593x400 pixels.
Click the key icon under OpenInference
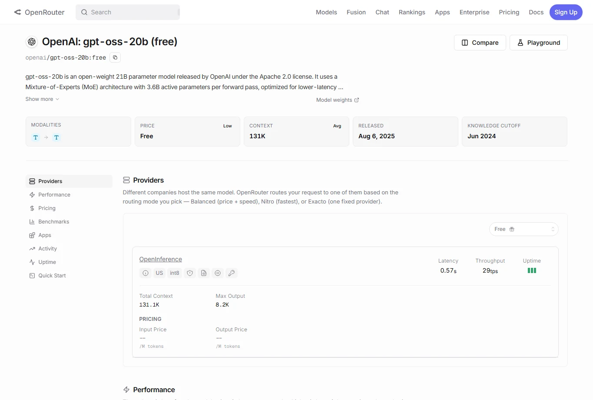232,273
